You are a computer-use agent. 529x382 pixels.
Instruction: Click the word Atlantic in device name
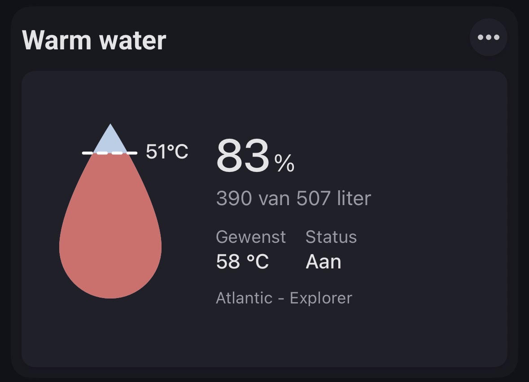(244, 298)
